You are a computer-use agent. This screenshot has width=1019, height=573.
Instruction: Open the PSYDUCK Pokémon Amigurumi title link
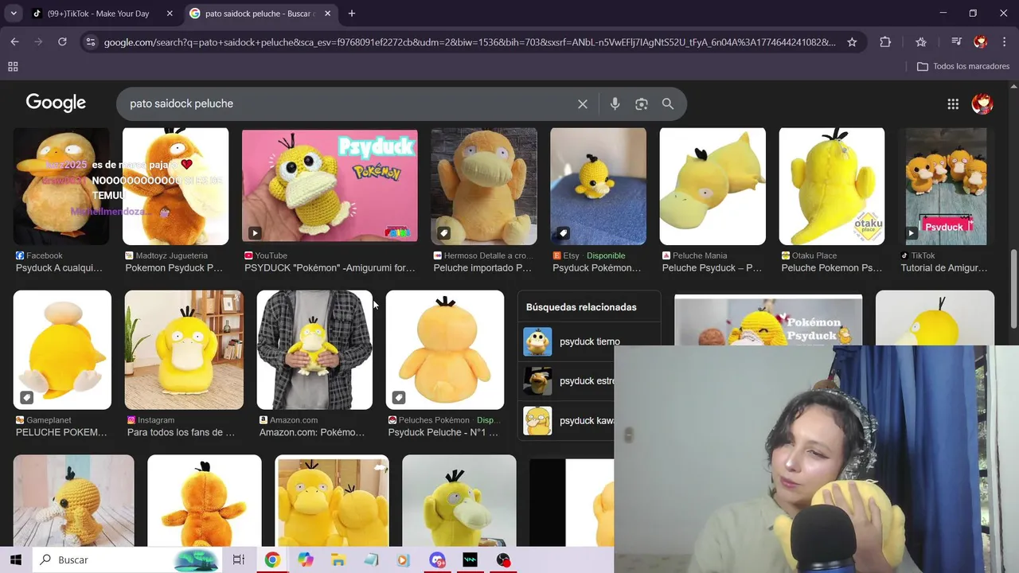(x=330, y=268)
